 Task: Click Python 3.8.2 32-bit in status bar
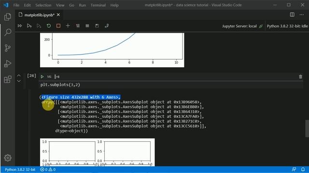(x=20, y=170)
